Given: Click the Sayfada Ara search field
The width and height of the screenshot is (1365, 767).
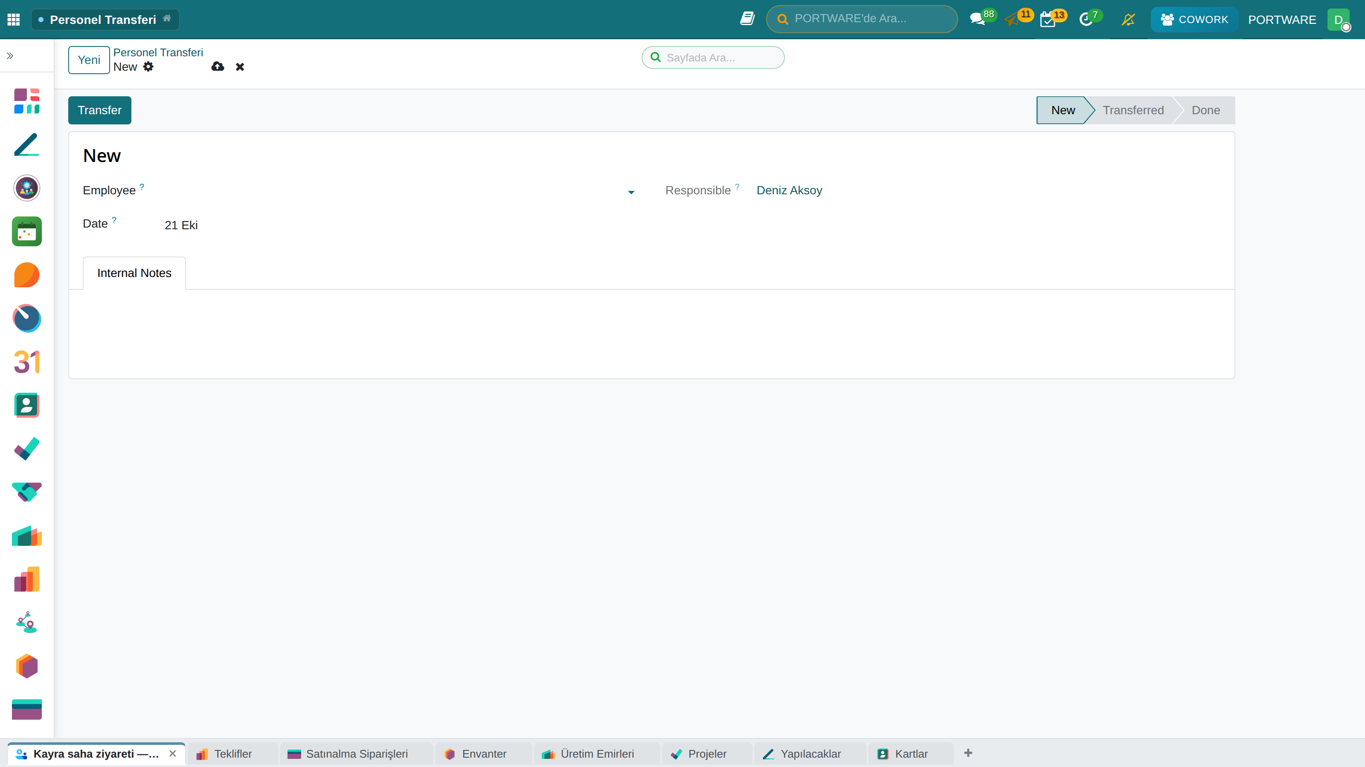Looking at the screenshot, I should click(x=713, y=58).
